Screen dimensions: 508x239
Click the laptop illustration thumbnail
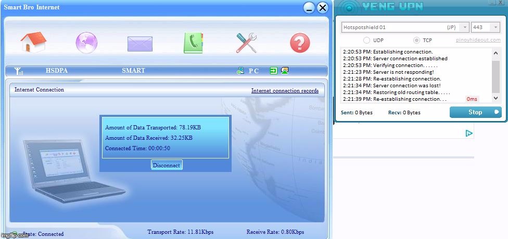74,171
